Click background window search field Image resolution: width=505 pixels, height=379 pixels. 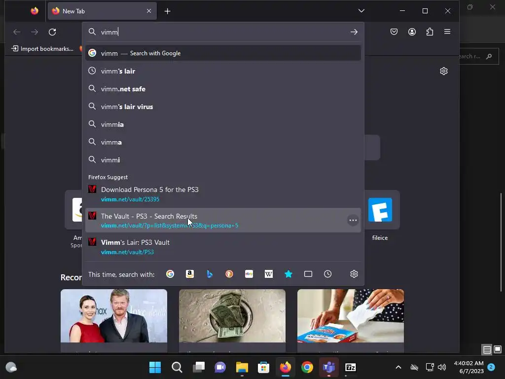coord(479,56)
